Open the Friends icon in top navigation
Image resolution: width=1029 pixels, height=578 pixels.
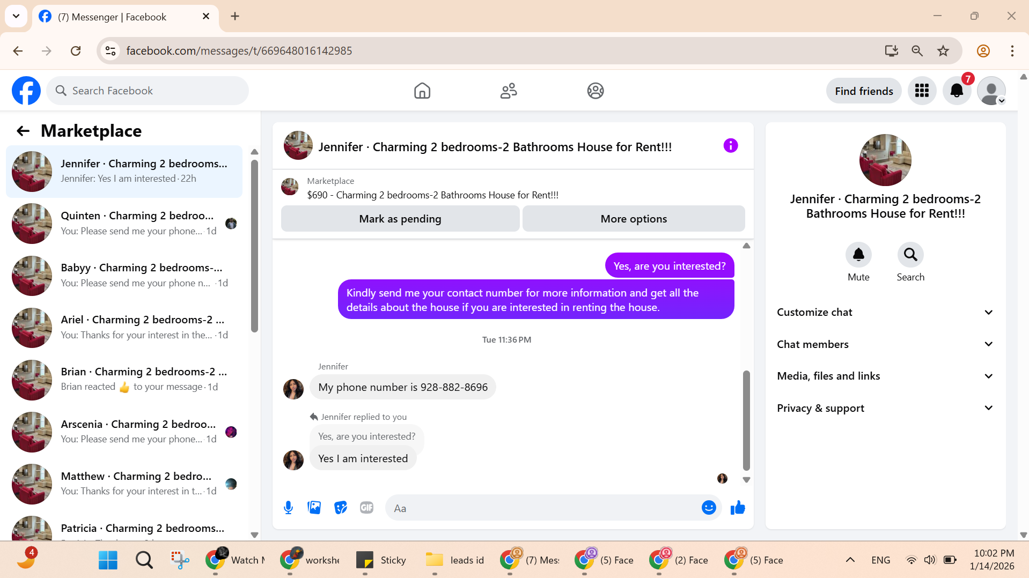(509, 91)
